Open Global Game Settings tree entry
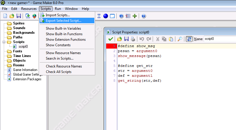The image size is (236, 130). (x=28, y=74)
